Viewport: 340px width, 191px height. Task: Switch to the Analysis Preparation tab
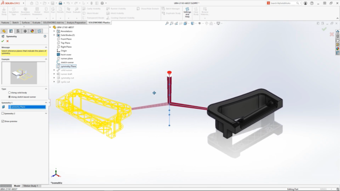point(76,22)
